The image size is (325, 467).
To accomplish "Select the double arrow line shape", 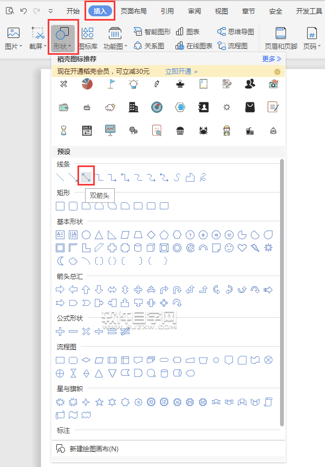I will click(x=86, y=177).
